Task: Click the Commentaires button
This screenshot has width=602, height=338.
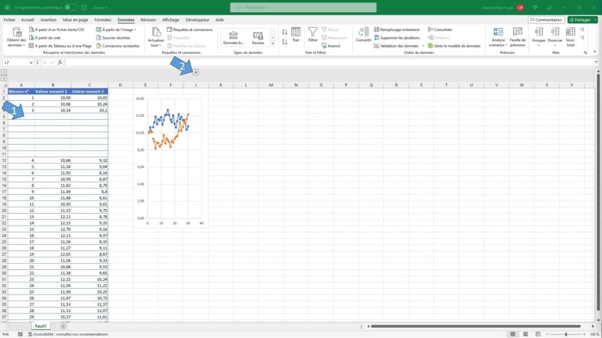Action: tap(546, 19)
